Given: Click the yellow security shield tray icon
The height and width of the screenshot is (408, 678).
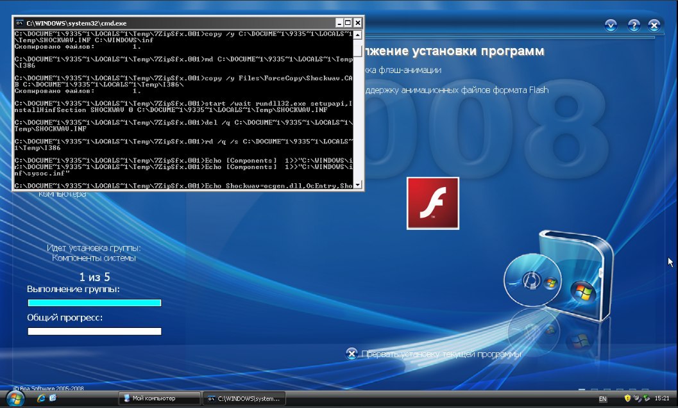Looking at the screenshot, I should (627, 398).
